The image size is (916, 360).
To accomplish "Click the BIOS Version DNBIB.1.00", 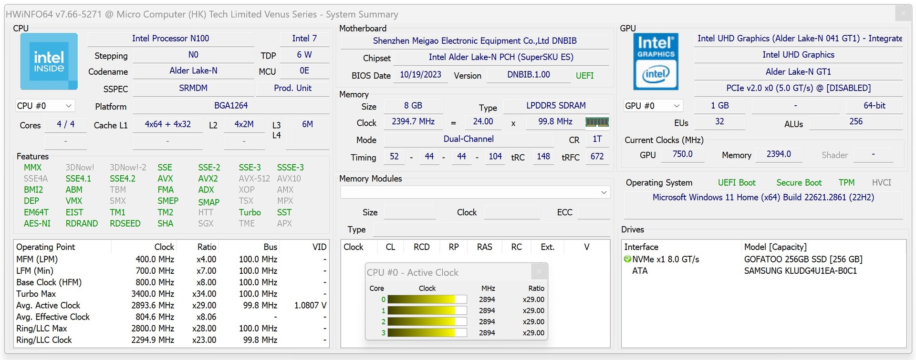I will (529, 75).
